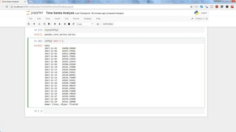The height and width of the screenshot is (132, 236).
Task: Open the File menu
Action: pos(31,19)
